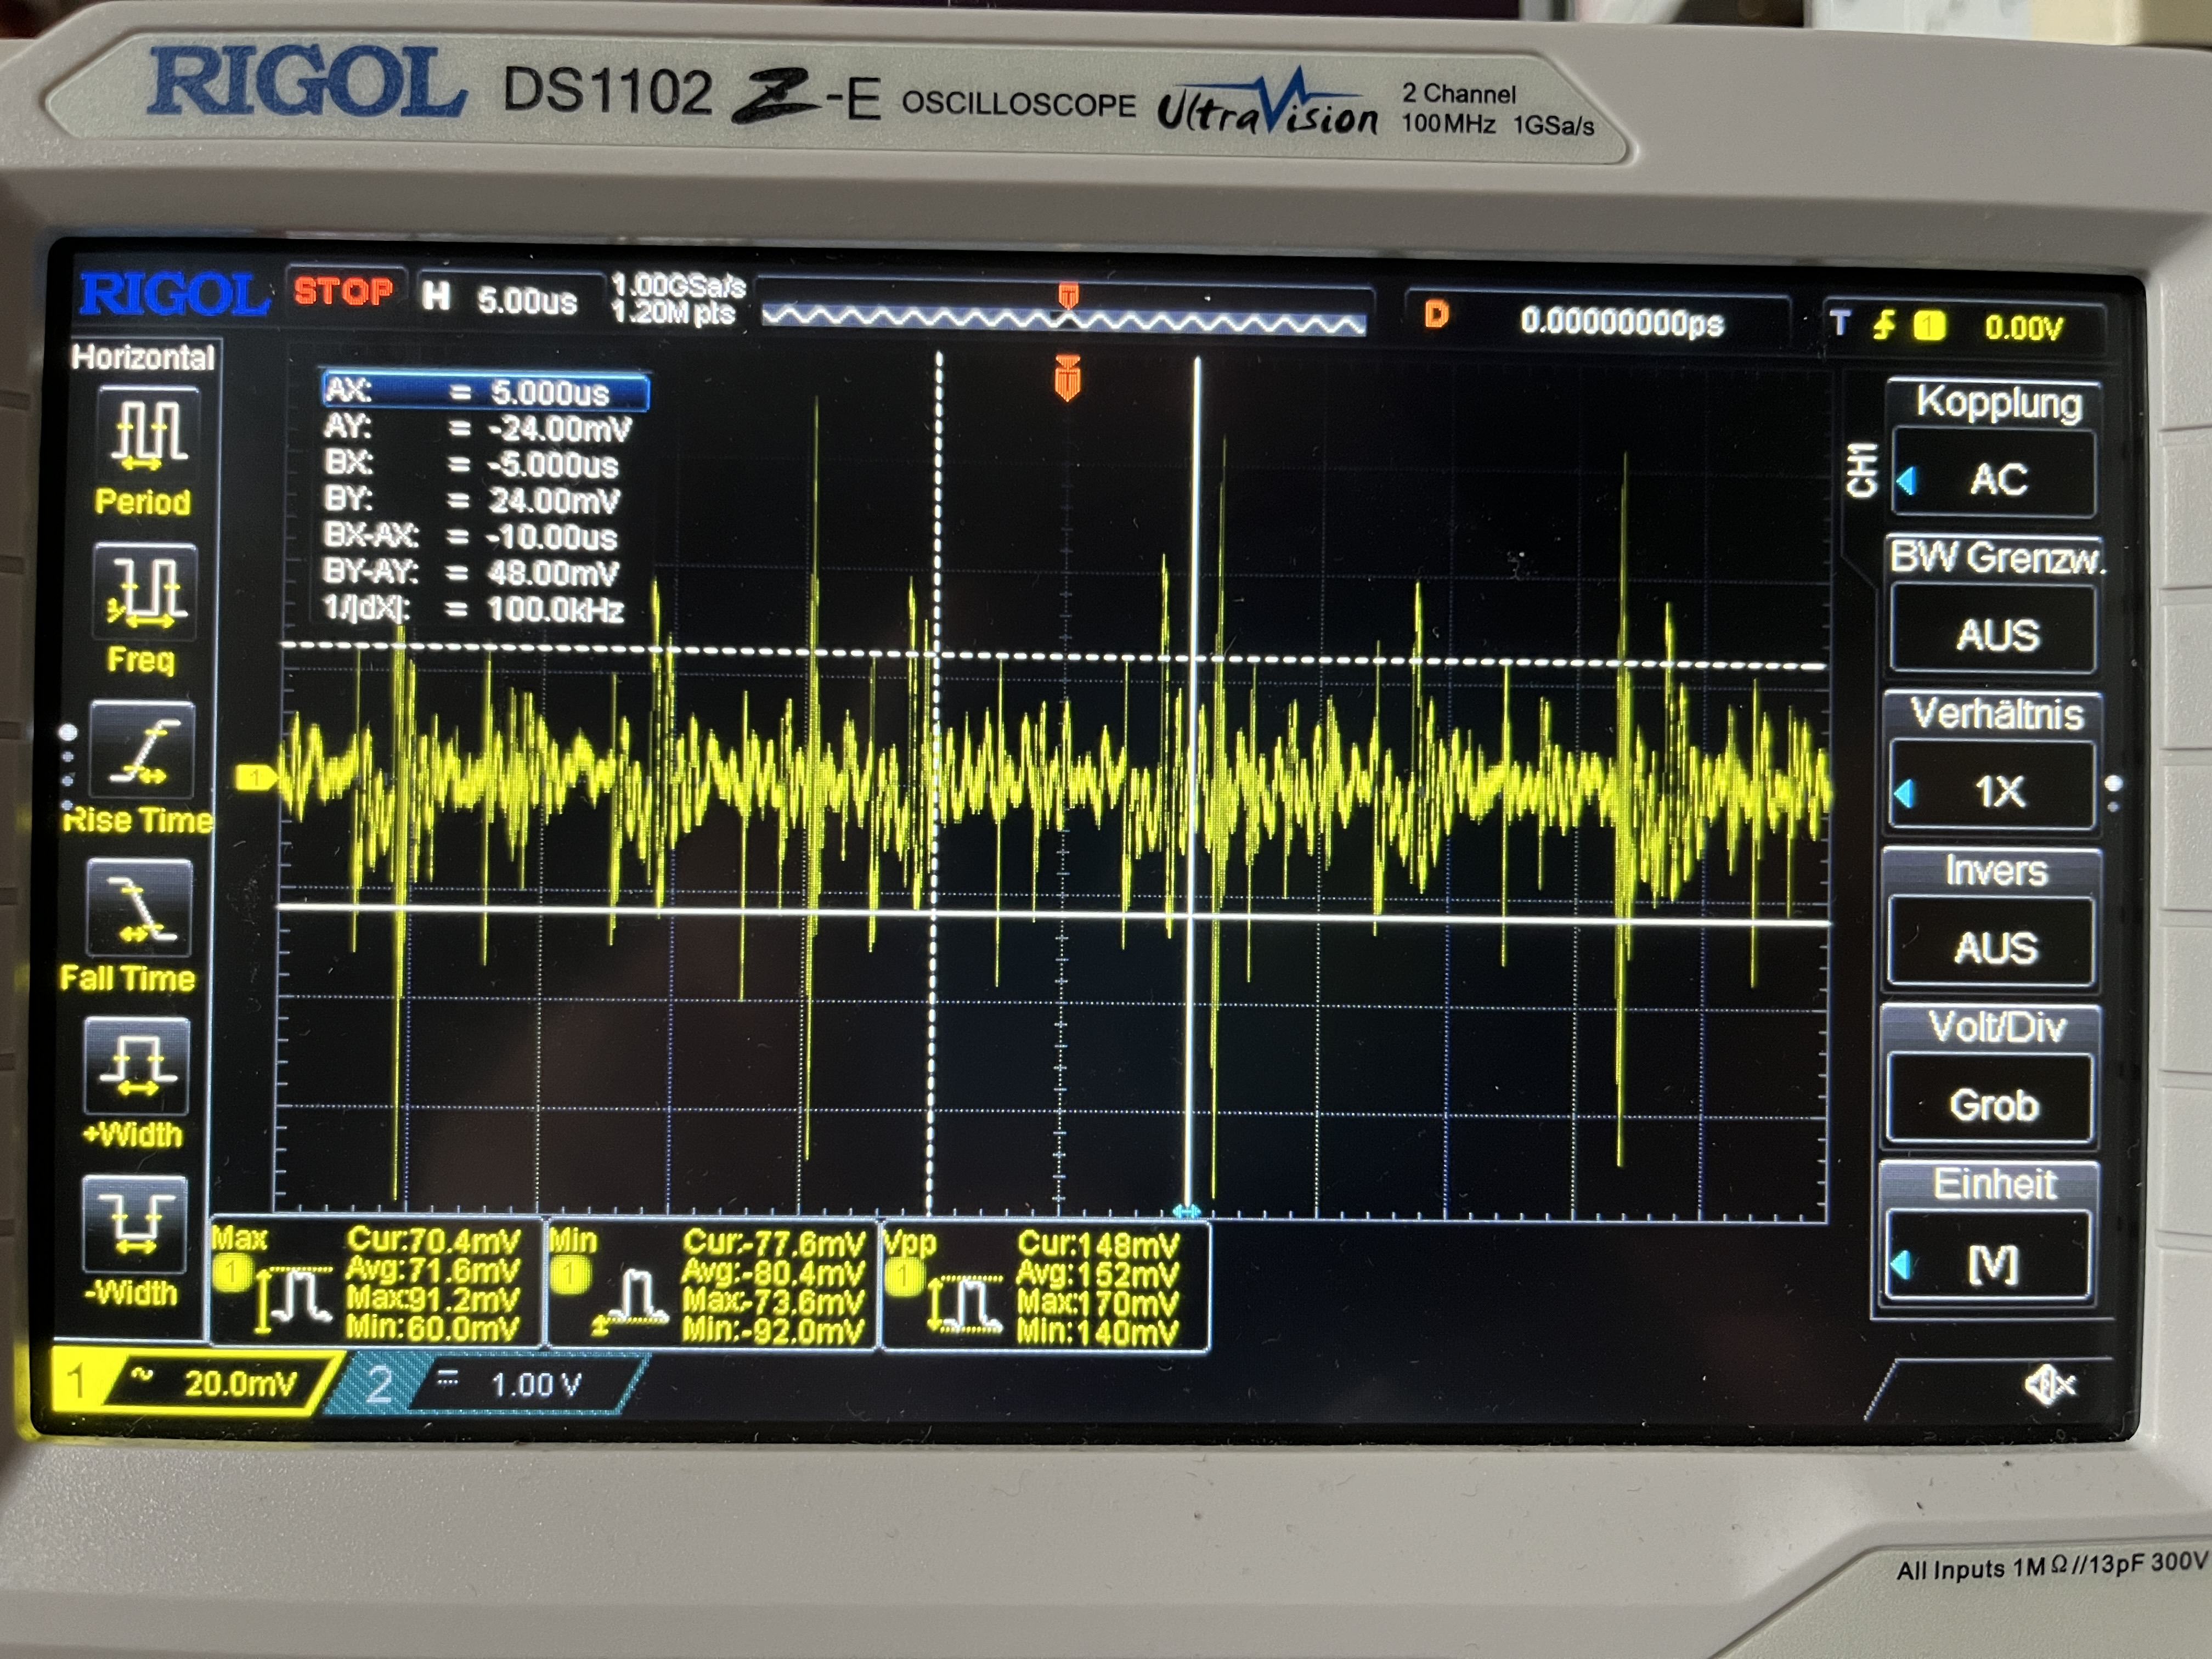This screenshot has height=1659, width=2212.
Task: Select the Fall Time measurement icon
Action: pos(140,909)
